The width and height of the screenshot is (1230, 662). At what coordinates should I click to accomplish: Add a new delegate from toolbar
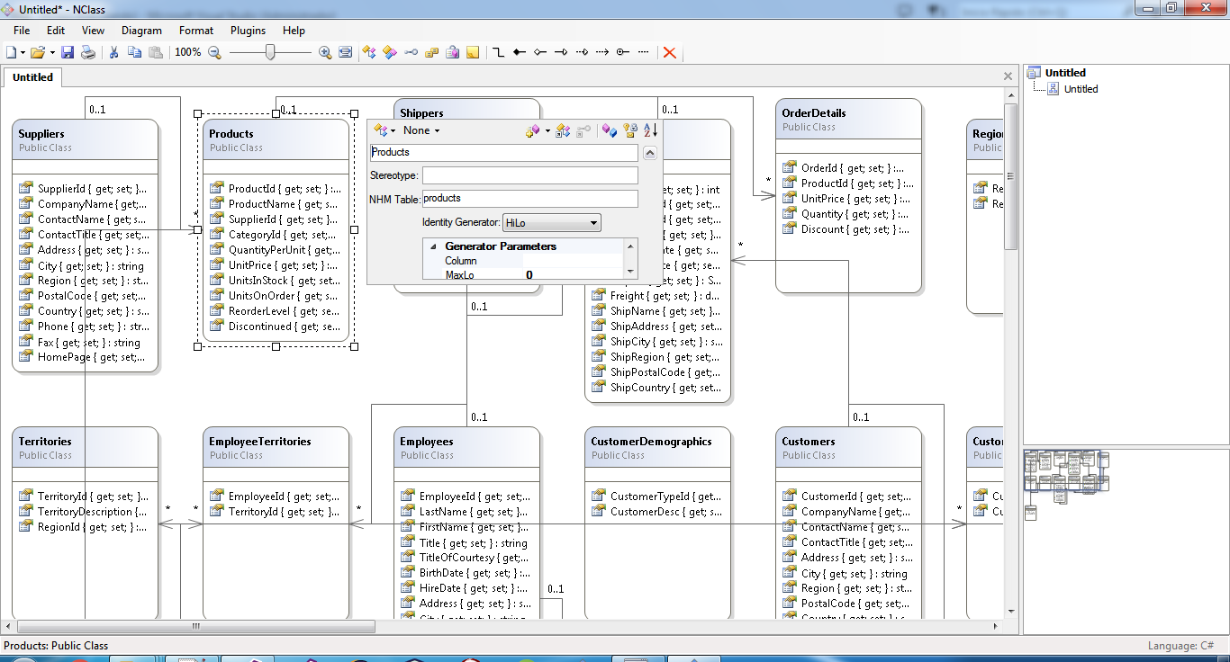(x=452, y=52)
